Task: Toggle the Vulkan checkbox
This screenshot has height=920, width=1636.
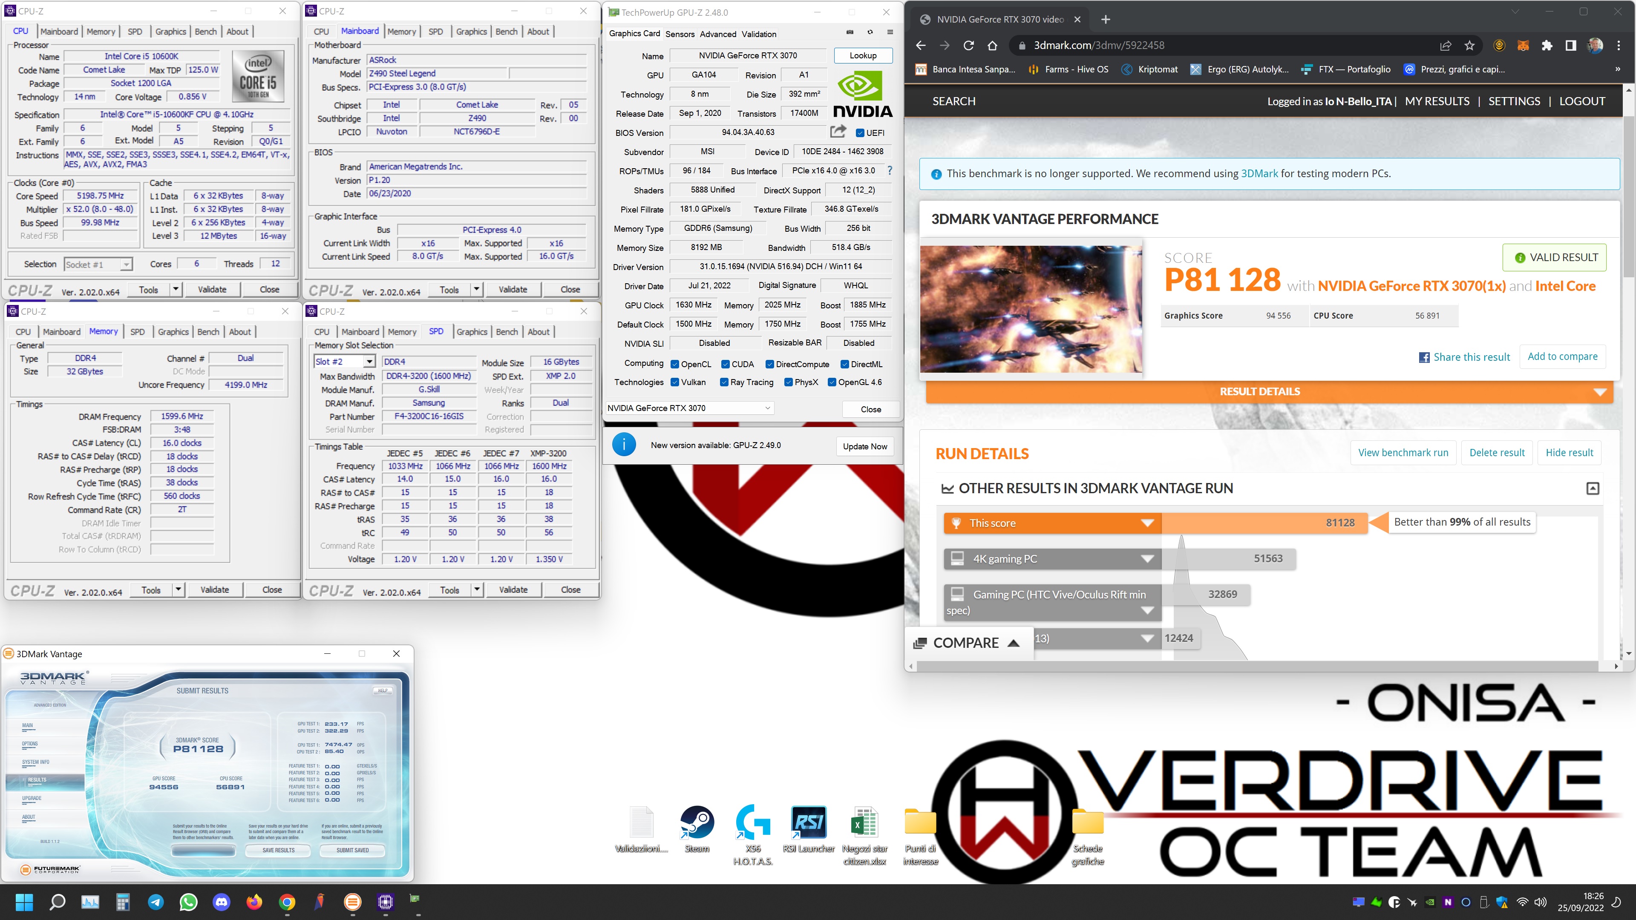Action: click(675, 382)
